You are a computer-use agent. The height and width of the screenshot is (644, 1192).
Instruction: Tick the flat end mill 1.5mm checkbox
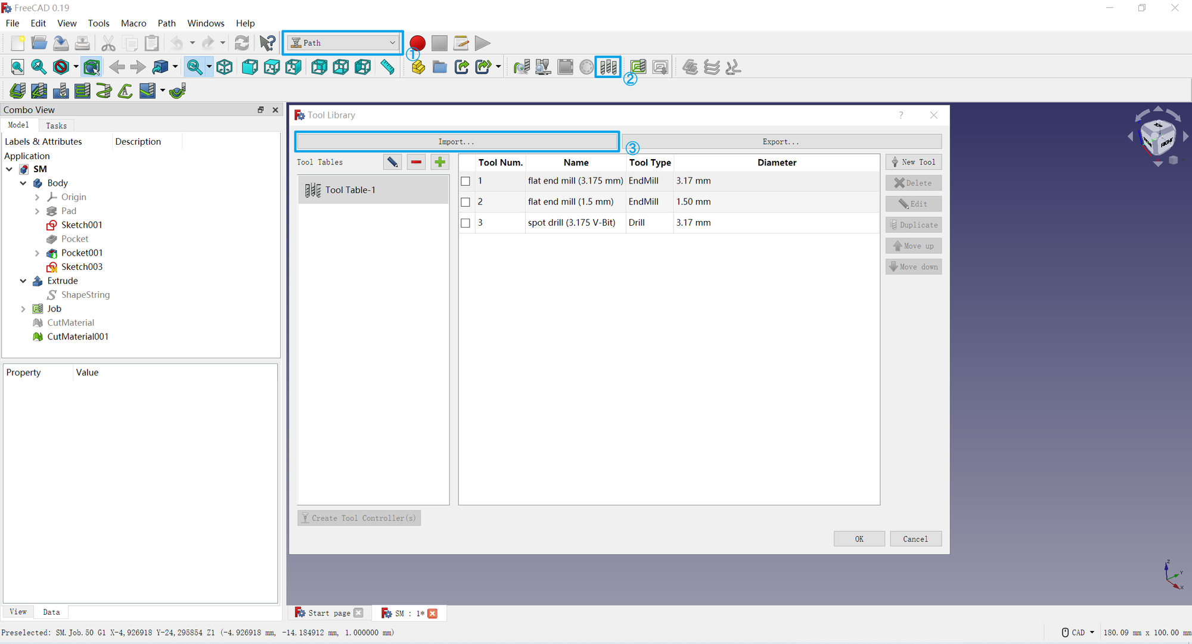point(465,202)
